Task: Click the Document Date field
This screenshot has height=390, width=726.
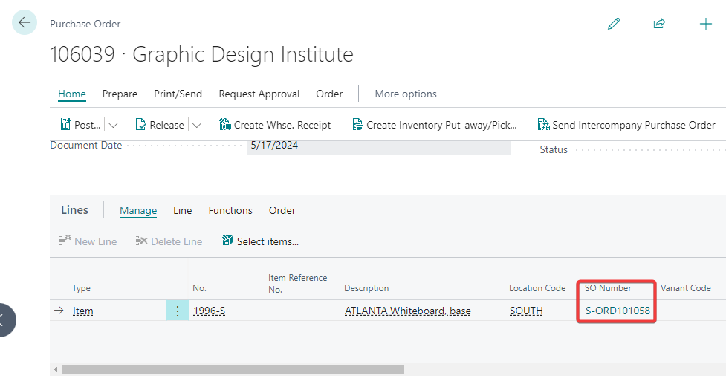Action: click(377, 146)
